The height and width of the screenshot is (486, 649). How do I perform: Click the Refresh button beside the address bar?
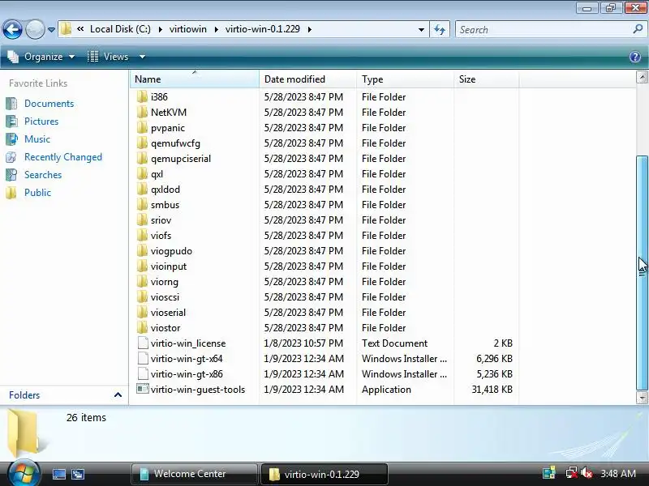pyautogui.click(x=440, y=30)
